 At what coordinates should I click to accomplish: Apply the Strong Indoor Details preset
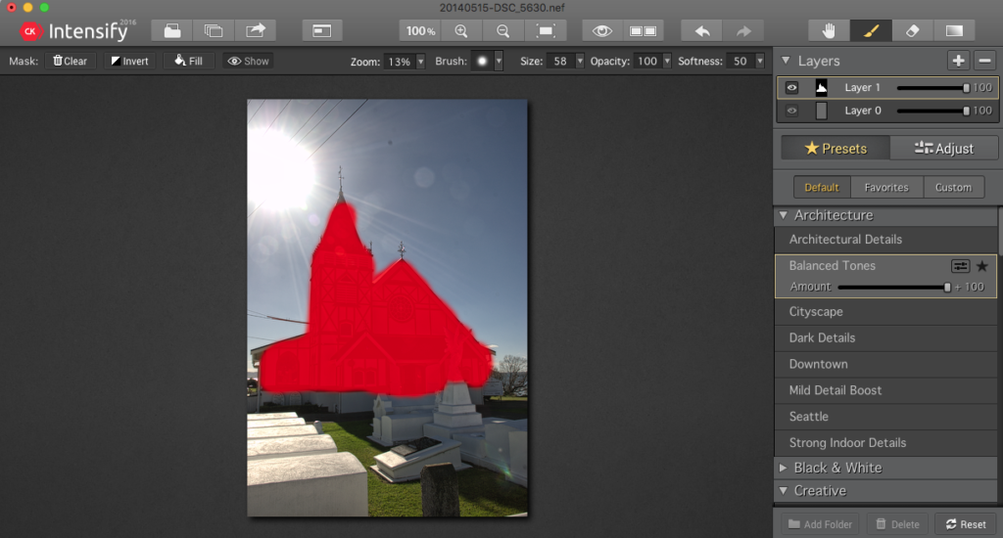click(x=885, y=443)
